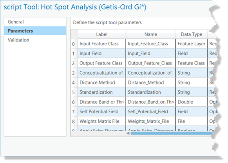Click the Name column header

[x=151, y=34]
